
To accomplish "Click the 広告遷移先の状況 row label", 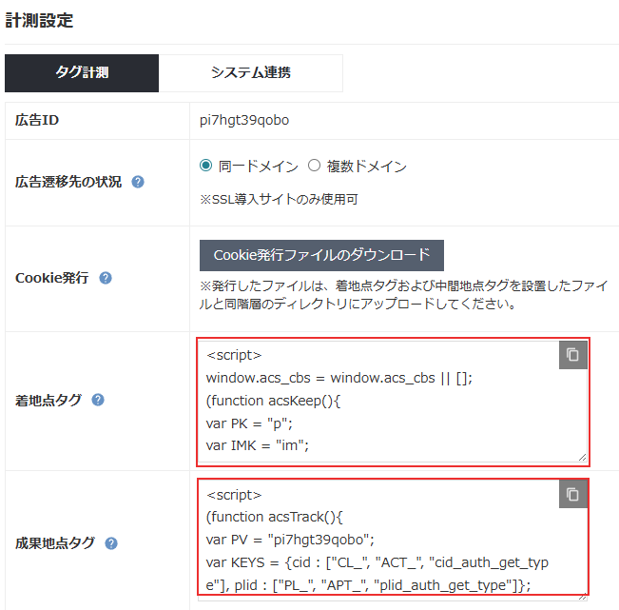I will point(68,182).
